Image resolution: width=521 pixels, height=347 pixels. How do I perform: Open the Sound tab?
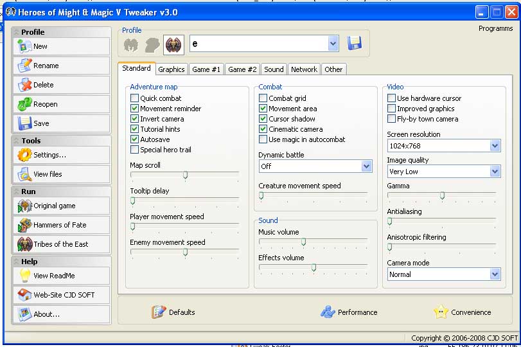click(274, 69)
